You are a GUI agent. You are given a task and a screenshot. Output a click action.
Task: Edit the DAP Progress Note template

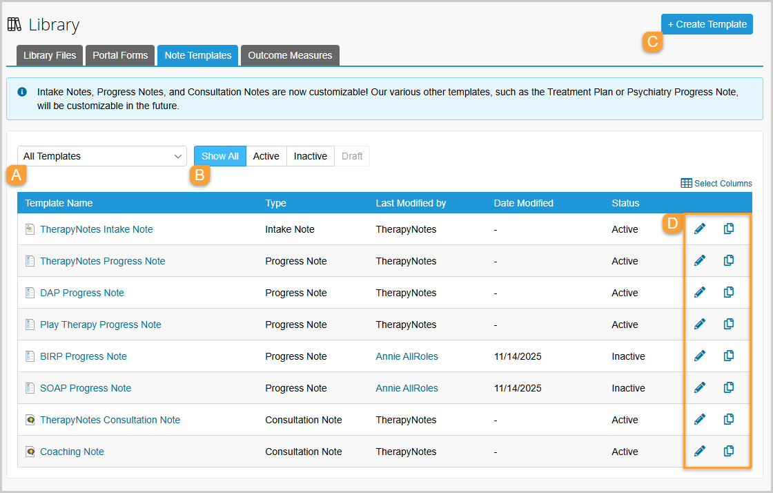pyautogui.click(x=700, y=292)
